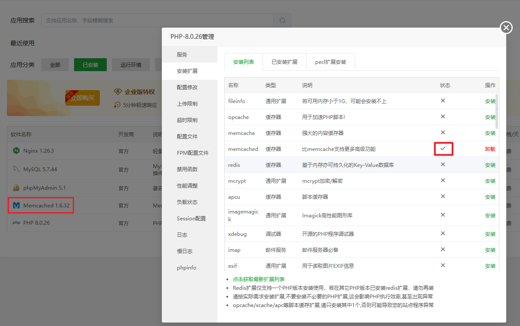Click the 邮件服务器必备 description cell
The width and height of the screenshot is (520, 326).
320,250
